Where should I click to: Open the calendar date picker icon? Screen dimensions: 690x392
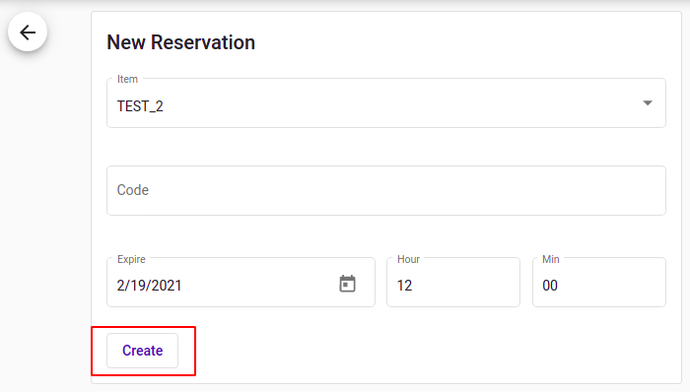click(x=347, y=284)
